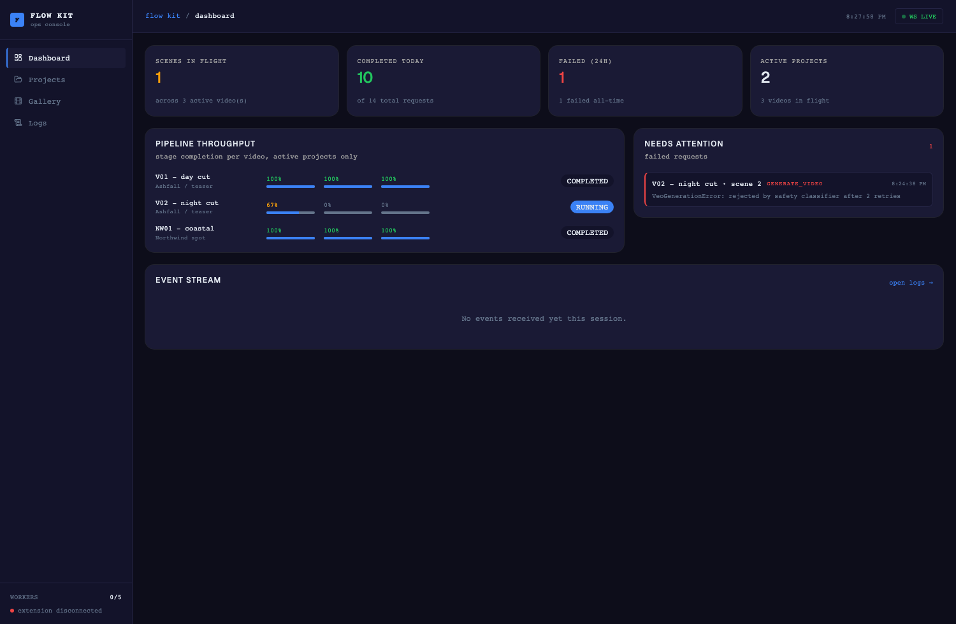The height and width of the screenshot is (624, 956).
Task: Click the 'No events received yet this session.' message
Action: click(x=544, y=319)
